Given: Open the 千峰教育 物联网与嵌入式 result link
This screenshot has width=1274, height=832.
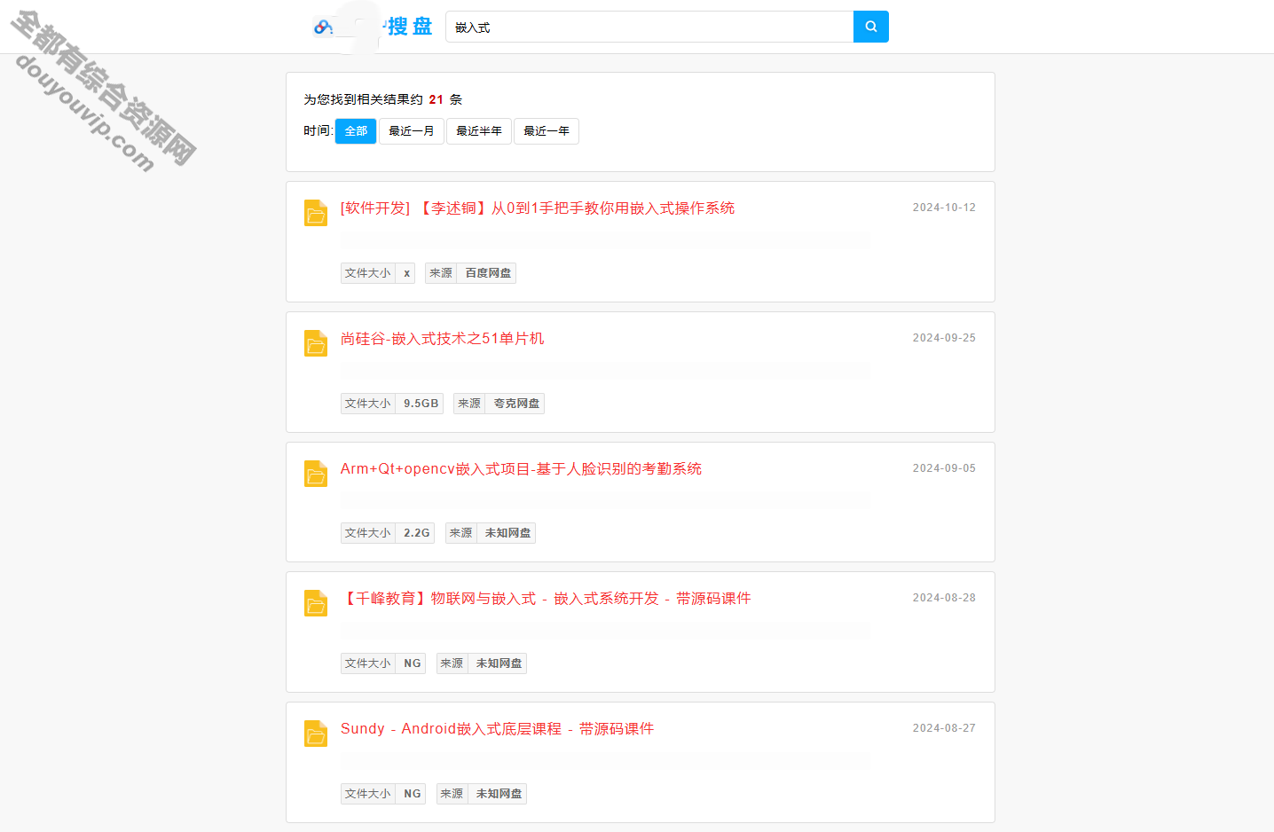Looking at the screenshot, I should 546,599.
